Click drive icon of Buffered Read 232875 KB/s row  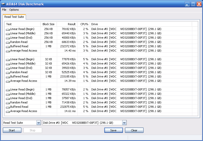(8, 107)
